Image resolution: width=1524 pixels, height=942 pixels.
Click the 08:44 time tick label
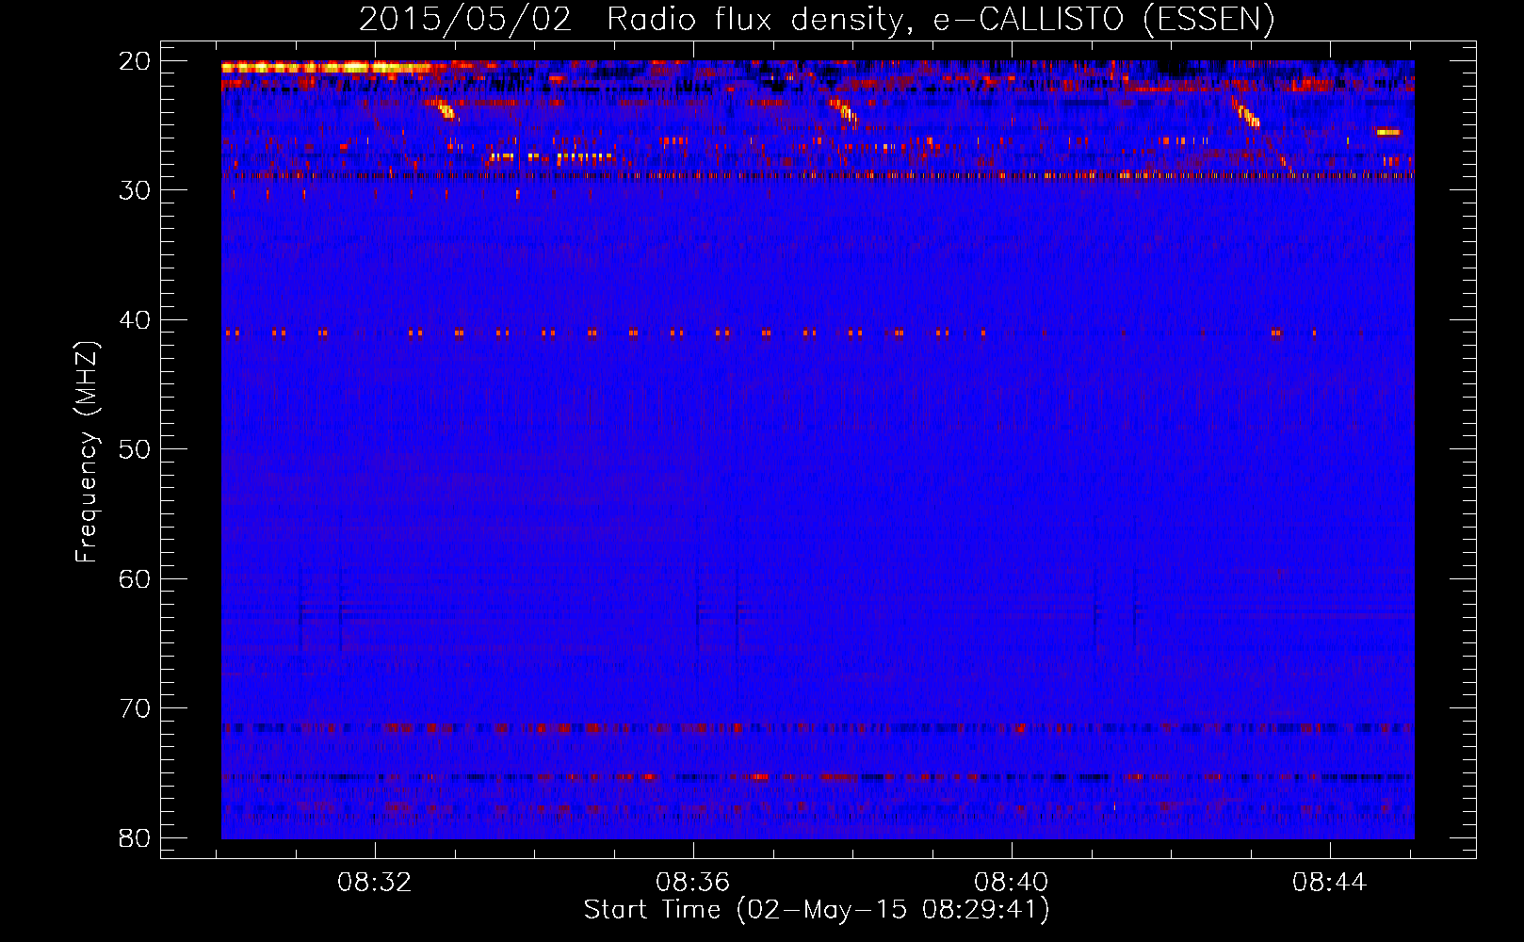1330,883
